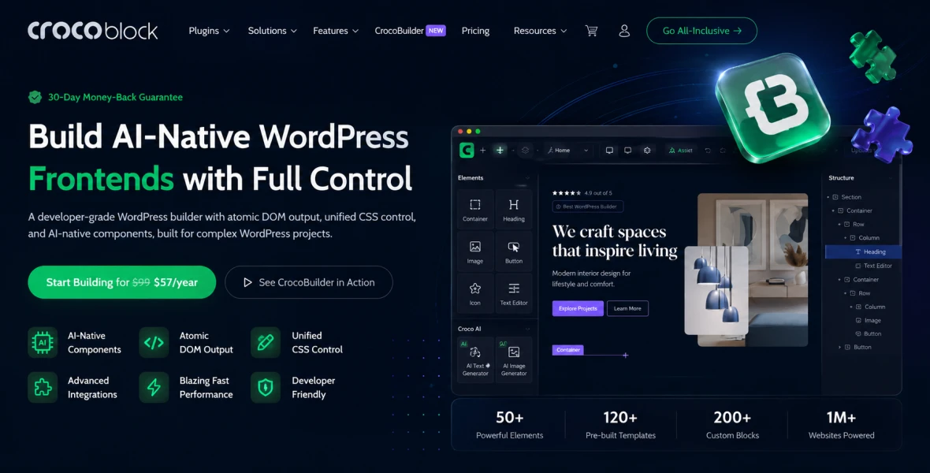The height and width of the screenshot is (473, 930).
Task: Go to the Pricing page
Action: pos(476,31)
